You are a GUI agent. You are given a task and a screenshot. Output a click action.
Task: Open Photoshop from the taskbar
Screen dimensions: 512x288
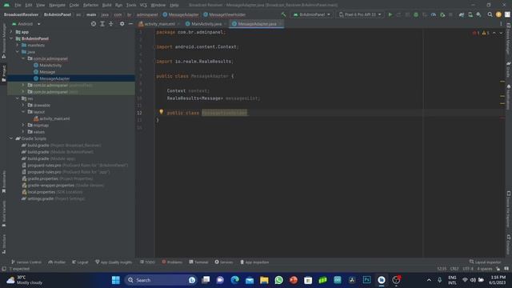point(366,280)
